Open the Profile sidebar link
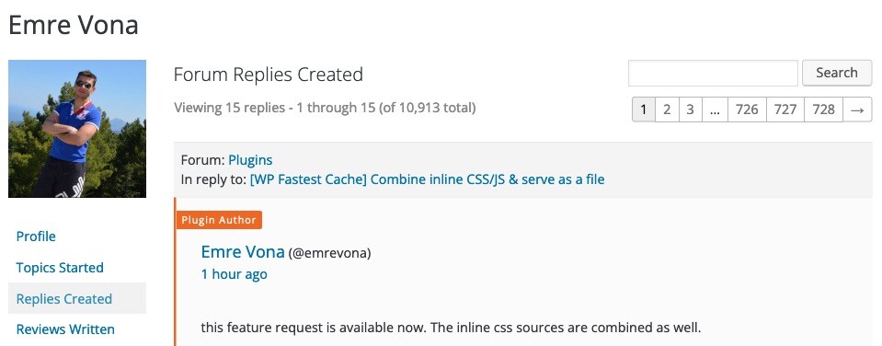The height and width of the screenshot is (346, 882). [x=36, y=236]
